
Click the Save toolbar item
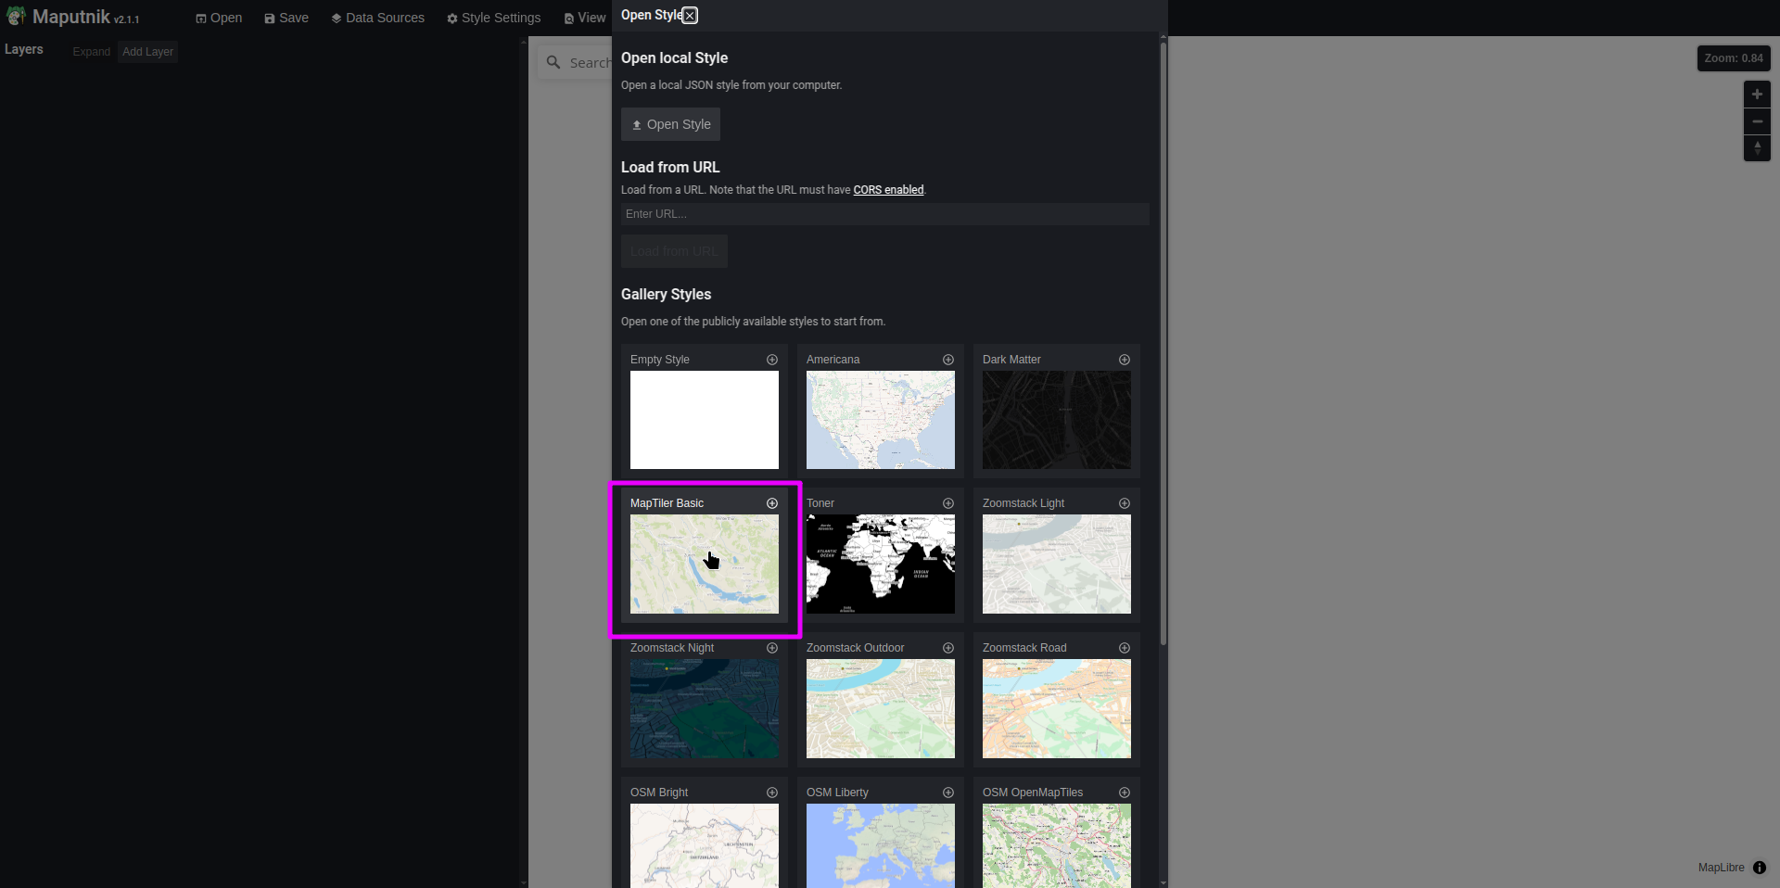286,18
